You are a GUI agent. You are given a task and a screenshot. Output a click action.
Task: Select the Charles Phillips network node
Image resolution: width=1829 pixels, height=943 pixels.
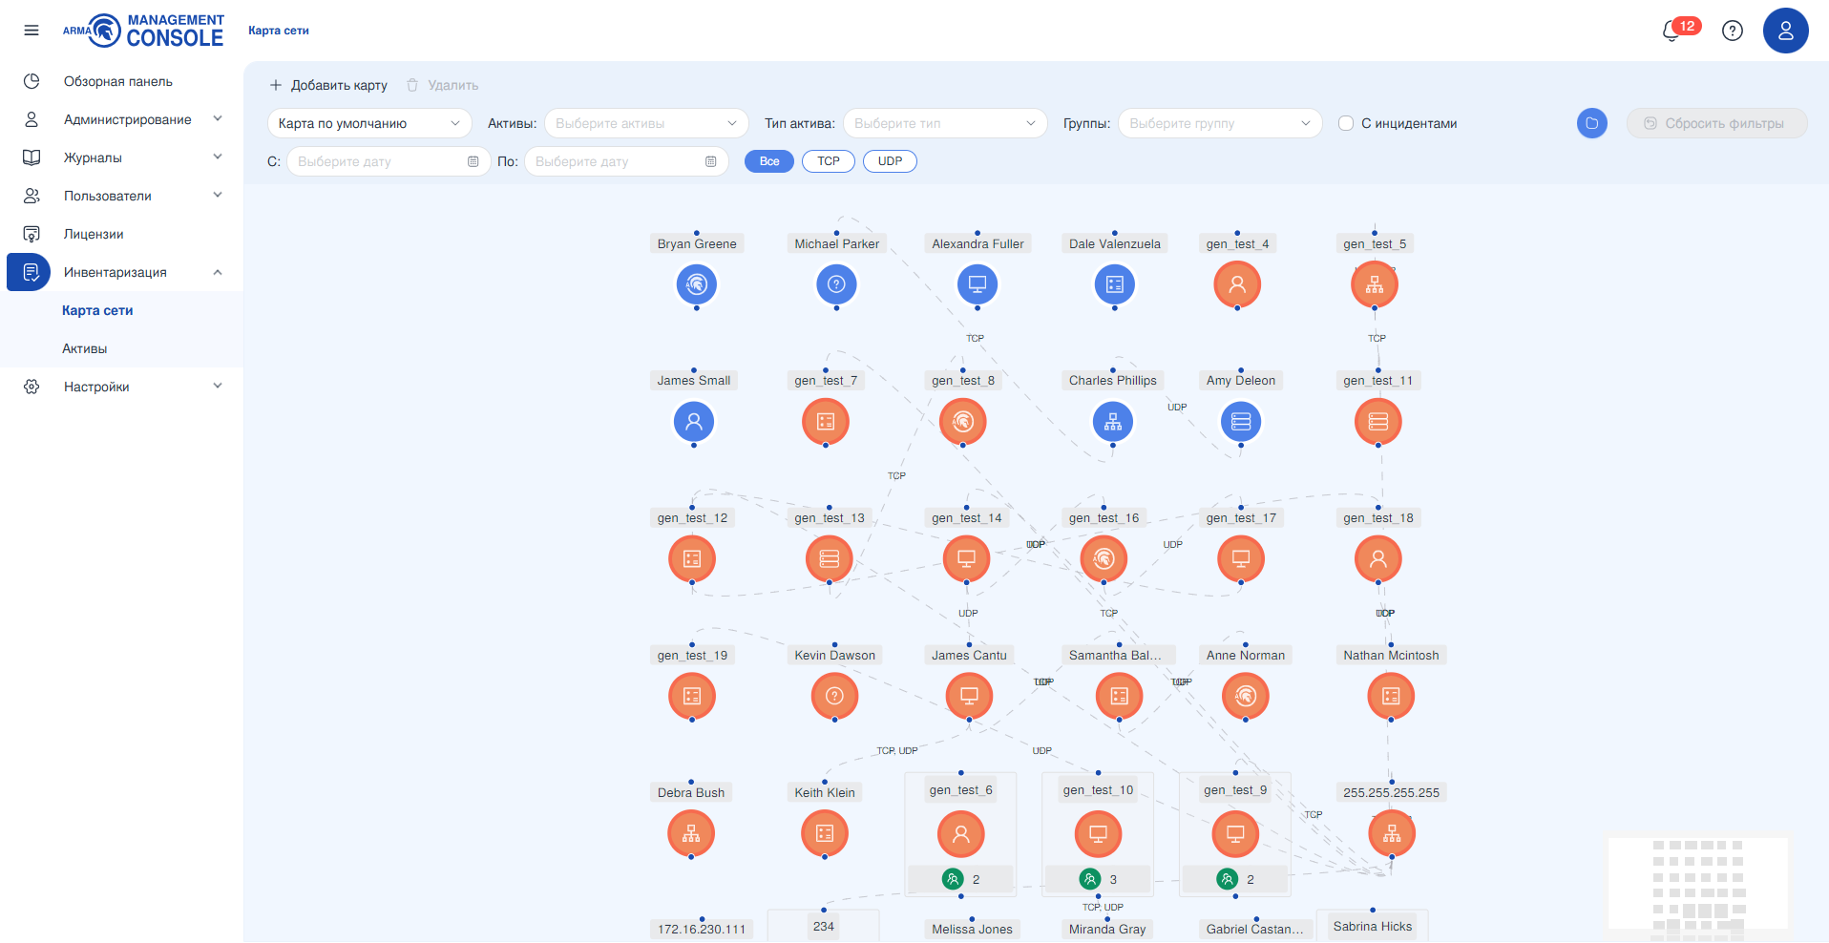(1113, 422)
